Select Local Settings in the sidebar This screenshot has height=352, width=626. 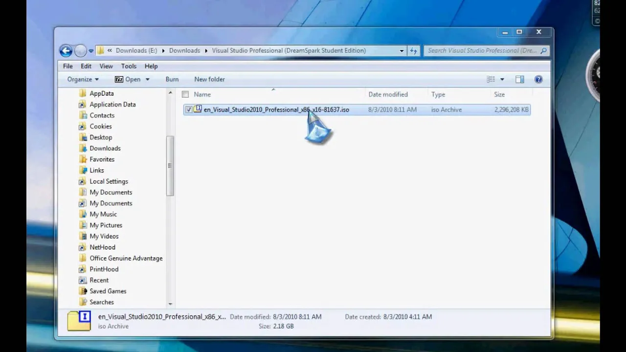click(x=109, y=181)
